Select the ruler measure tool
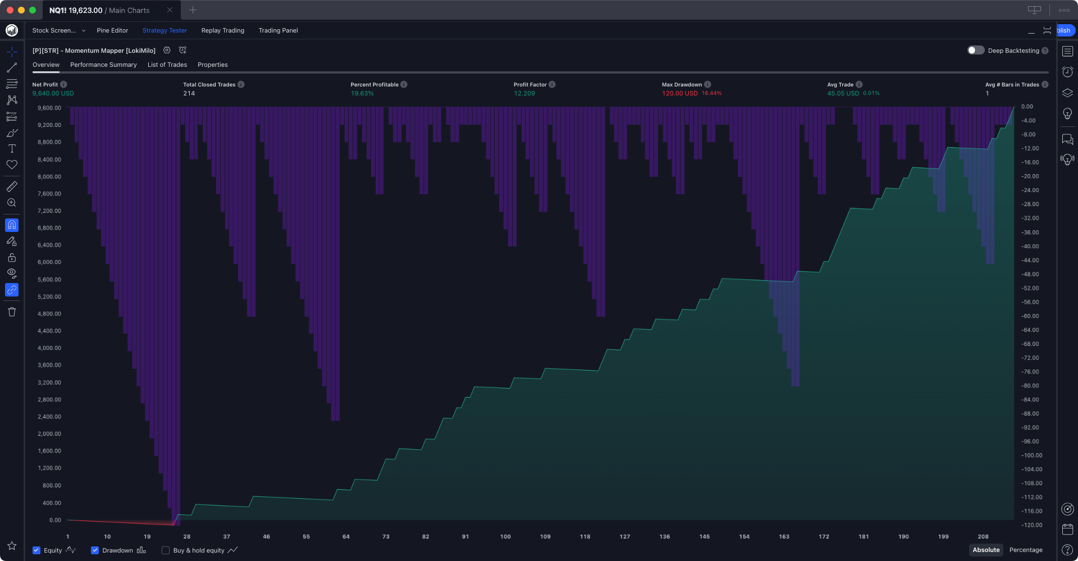This screenshot has width=1078, height=561. pos(12,186)
